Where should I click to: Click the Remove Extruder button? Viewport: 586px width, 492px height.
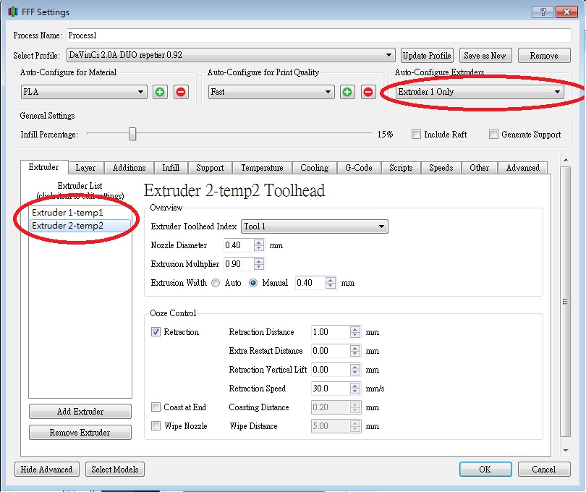click(x=80, y=433)
